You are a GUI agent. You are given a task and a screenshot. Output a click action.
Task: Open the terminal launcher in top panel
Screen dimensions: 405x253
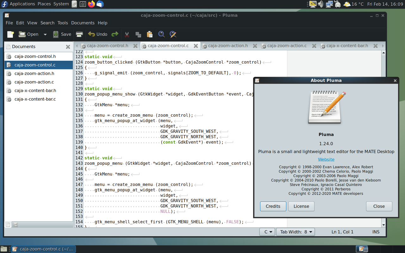tap(83, 4)
